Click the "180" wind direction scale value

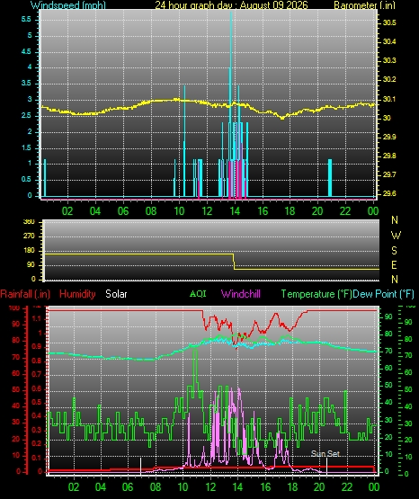tap(29, 251)
